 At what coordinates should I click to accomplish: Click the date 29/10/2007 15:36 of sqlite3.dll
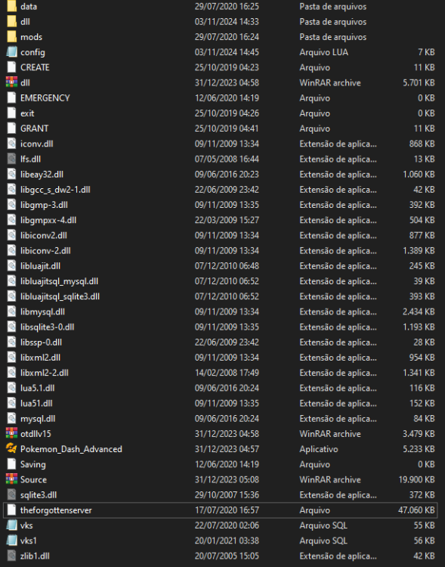pos(227,494)
